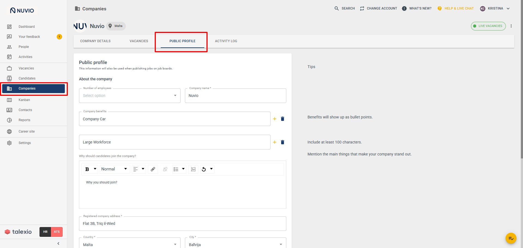523x248 pixels.
Task: Switch to the Activity Log tab
Action: coord(226,41)
